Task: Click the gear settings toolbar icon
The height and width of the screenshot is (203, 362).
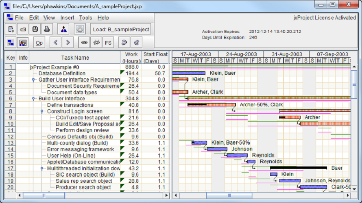Action: click(x=80, y=29)
